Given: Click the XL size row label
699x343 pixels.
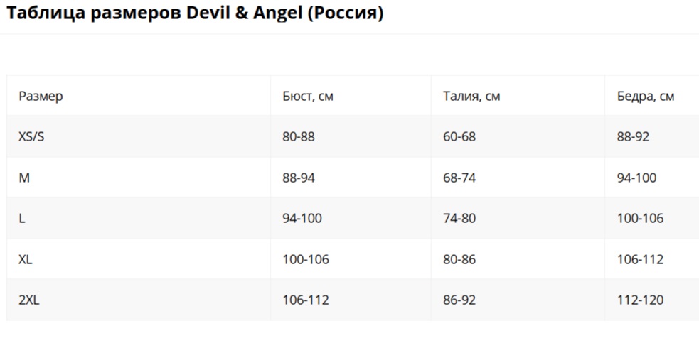Looking at the screenshot, I should [26, 259].
